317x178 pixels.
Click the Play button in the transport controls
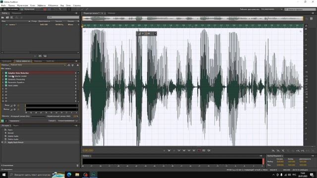pyautogui.click(x=169, y=150)
